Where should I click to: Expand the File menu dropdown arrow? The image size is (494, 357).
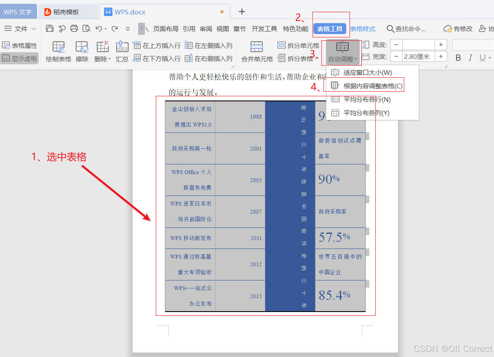(34, 29)
